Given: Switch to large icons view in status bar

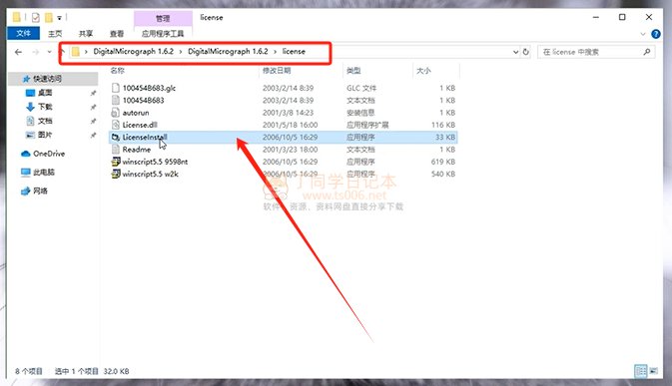Looking at the screenshot, I should click(654, 371).
